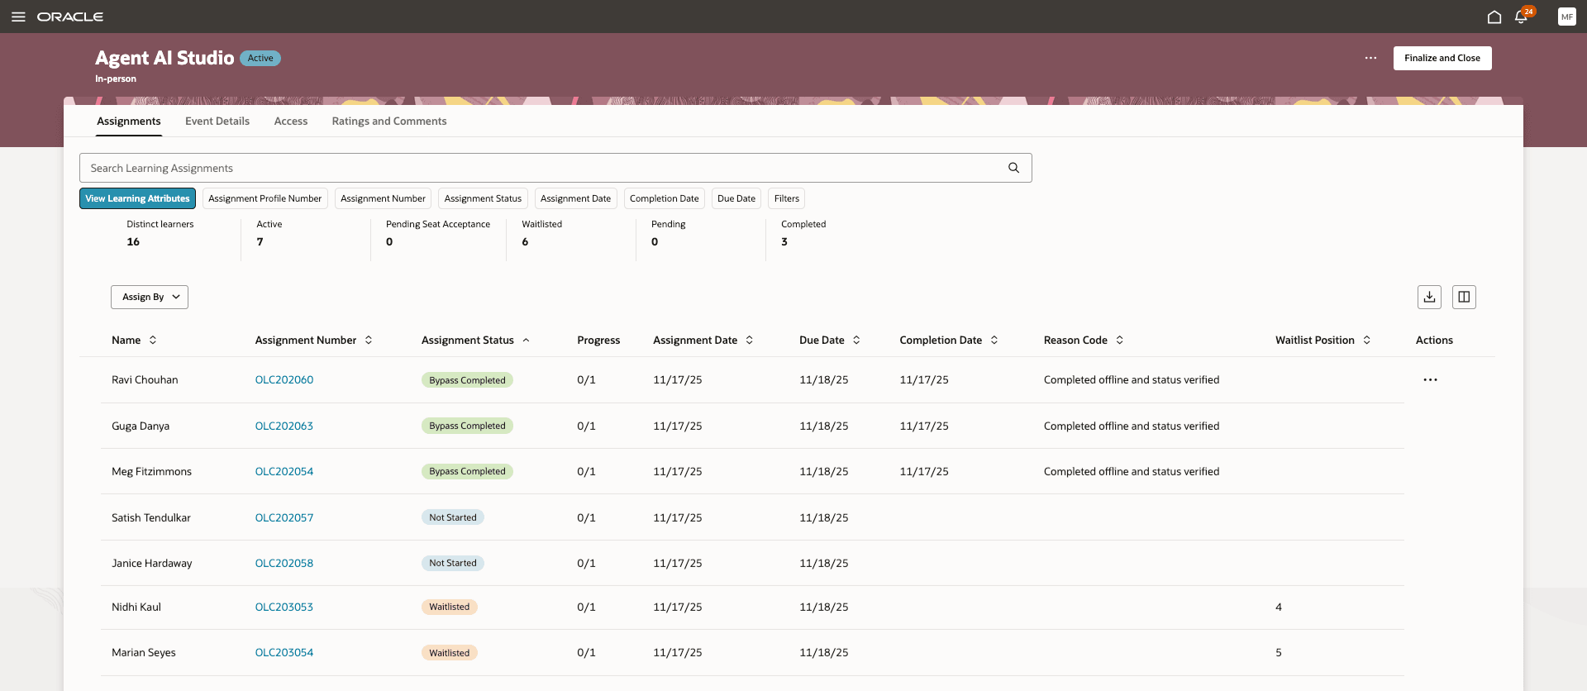Sort by Completion Date column

pyautogui.click(x=994, y=340)
